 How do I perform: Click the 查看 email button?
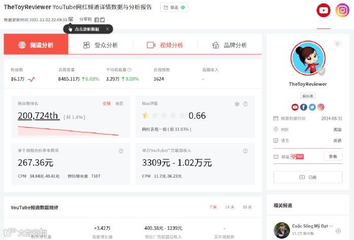coord(333,156)
